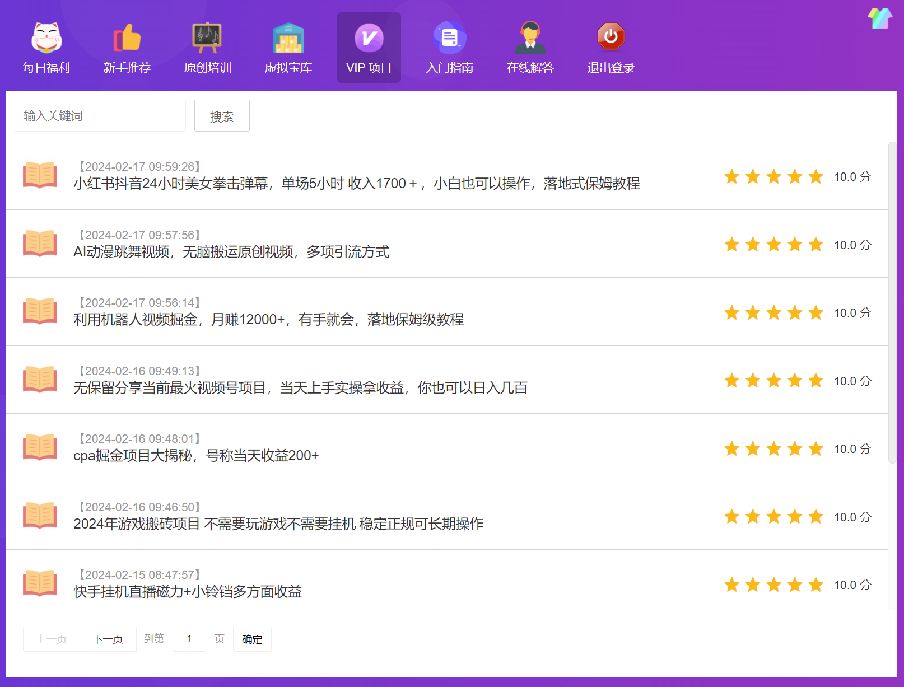Open the cpa掘金项目大揭秘 article
This screenshot has height=687, width=904.
196,456
